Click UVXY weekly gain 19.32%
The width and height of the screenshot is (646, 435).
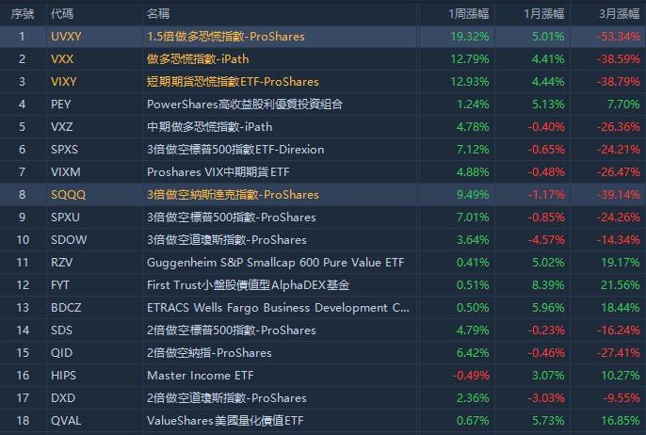(x=470, y=37)
